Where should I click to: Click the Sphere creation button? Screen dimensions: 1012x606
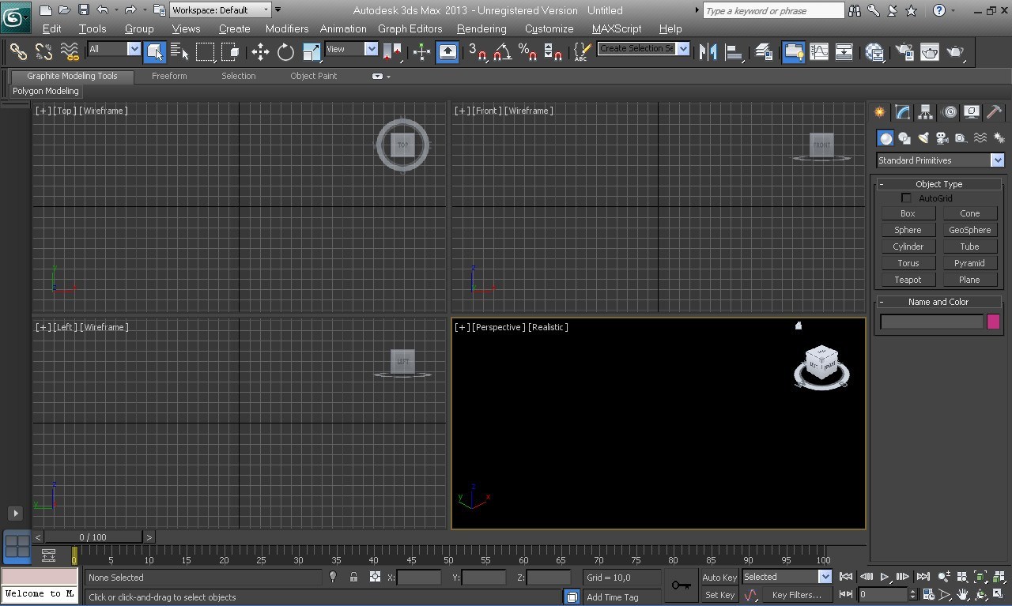point(908,229)
